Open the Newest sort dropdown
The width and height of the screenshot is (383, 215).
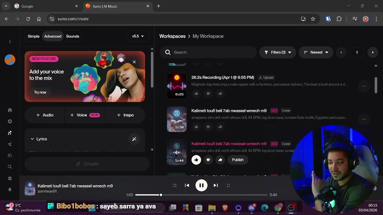coord(316,52)
